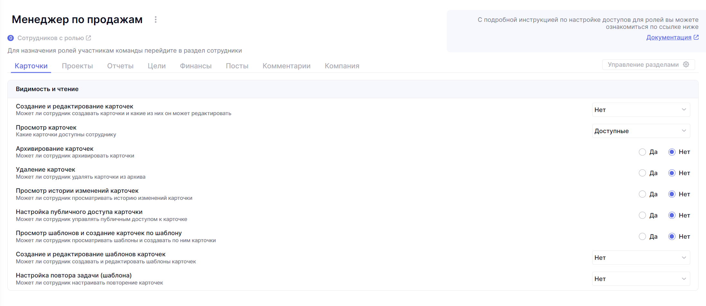The height and width of the screenshot is (306, 706).
Task: Expand Настройка повтора задачи dropdown
Action: click(x=641, y=279)
